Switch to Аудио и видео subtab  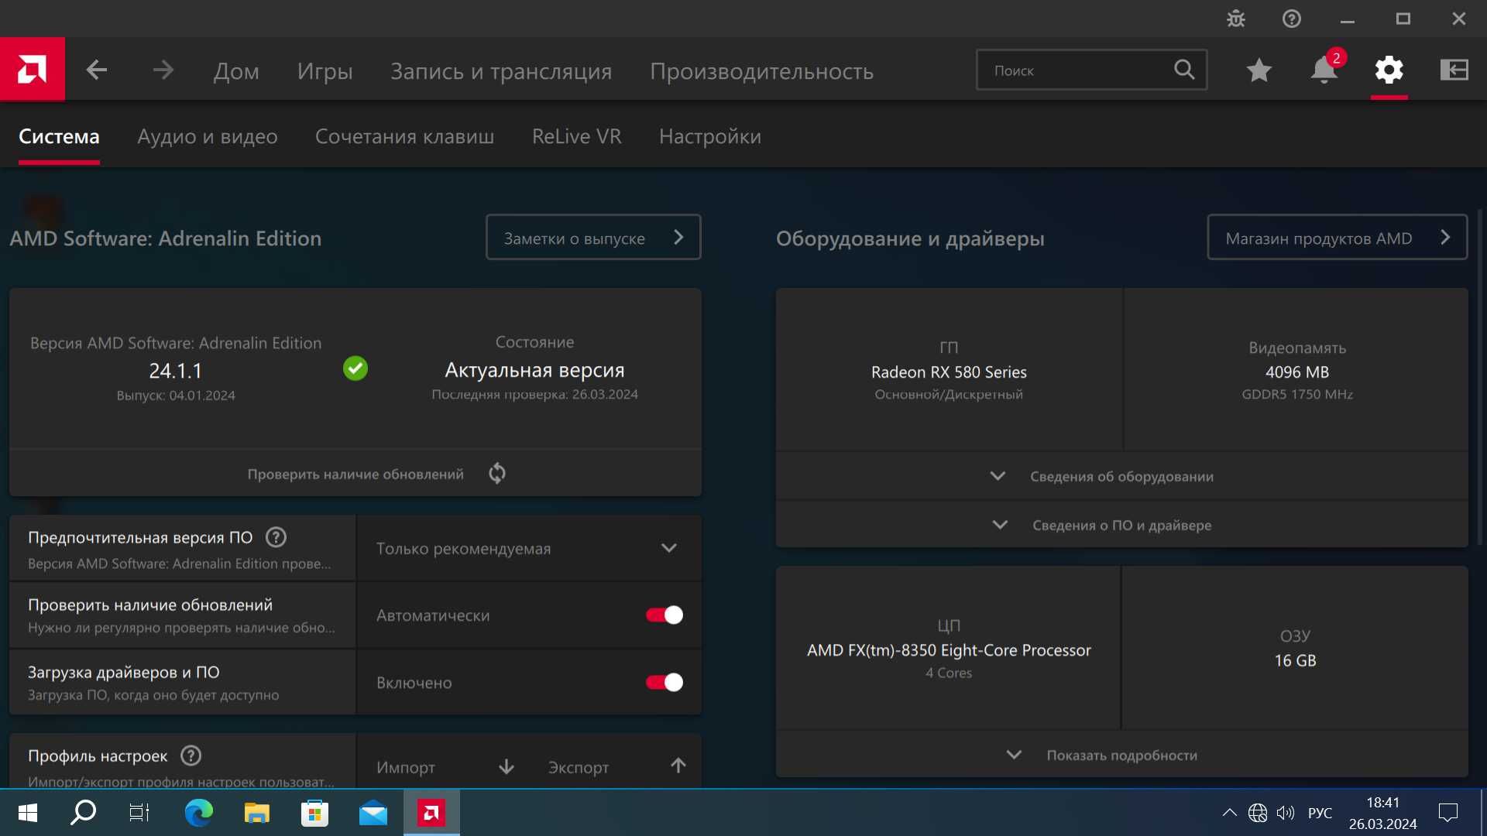coord(207,136)
